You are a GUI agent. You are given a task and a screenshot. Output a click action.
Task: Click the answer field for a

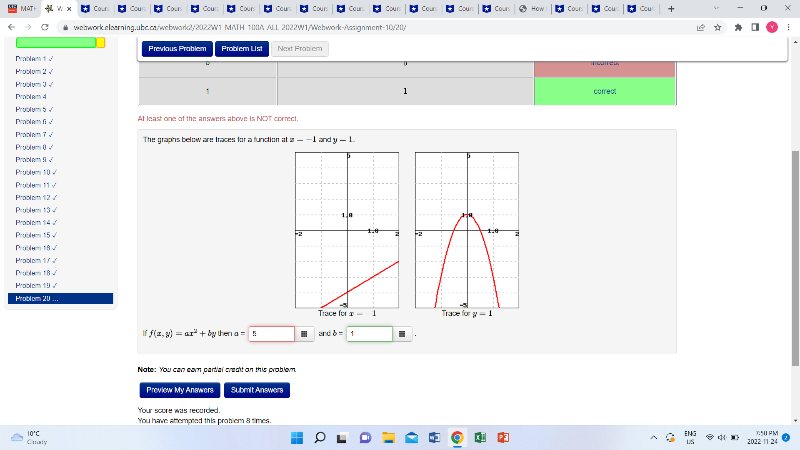pos(271,334)
